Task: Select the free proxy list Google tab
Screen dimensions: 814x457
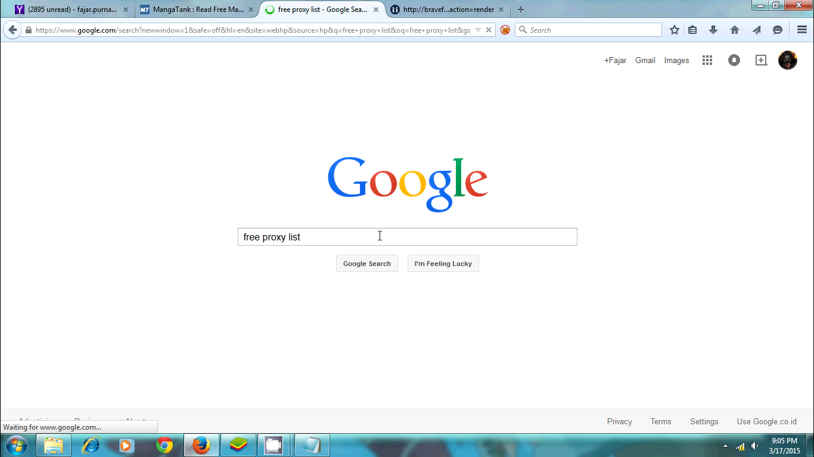Action: (x=322, y=10)
